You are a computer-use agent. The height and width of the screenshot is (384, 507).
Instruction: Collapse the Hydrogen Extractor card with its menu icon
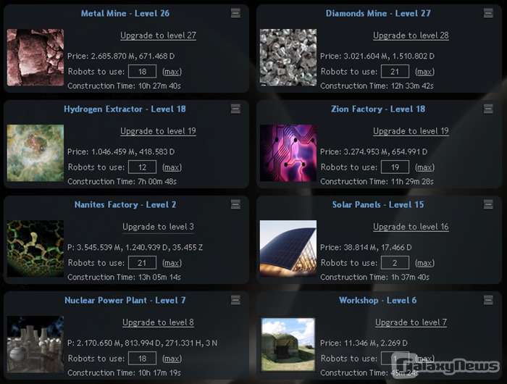point(235,109)
